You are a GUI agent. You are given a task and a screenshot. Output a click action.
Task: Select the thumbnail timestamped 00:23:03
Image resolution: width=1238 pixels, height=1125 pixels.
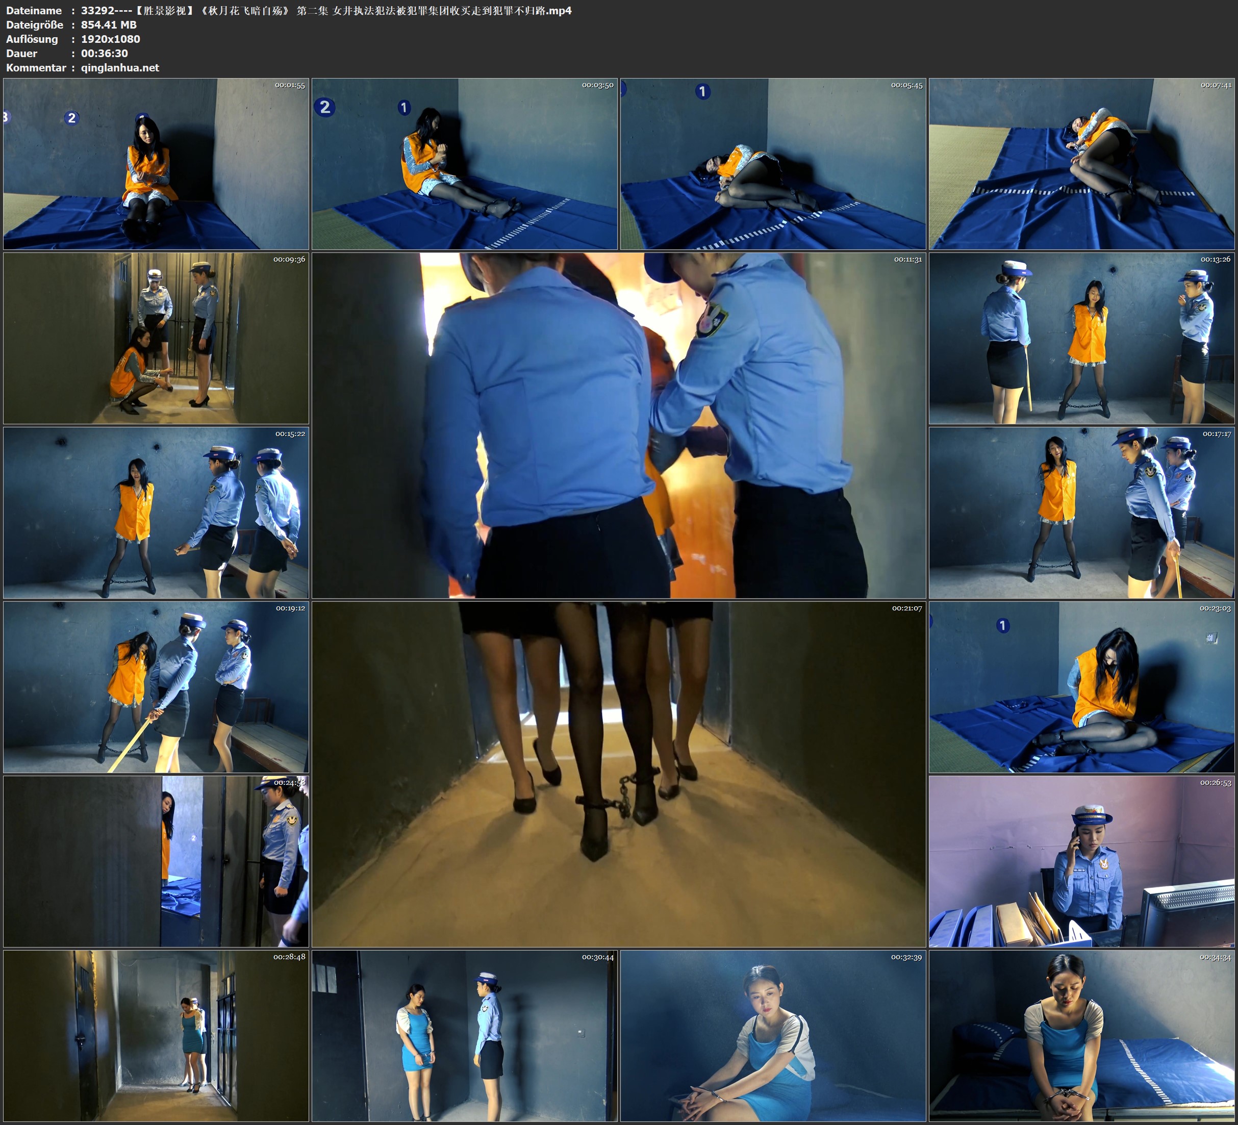point(1081,686)
